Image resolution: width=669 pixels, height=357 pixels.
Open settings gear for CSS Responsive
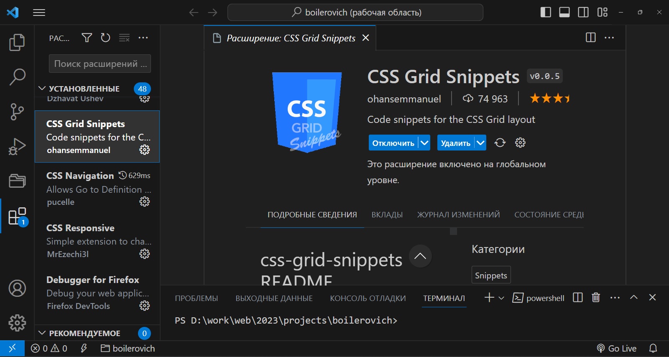(145, 254)
